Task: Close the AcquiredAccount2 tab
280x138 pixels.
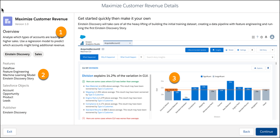Action: pos(130,43)
